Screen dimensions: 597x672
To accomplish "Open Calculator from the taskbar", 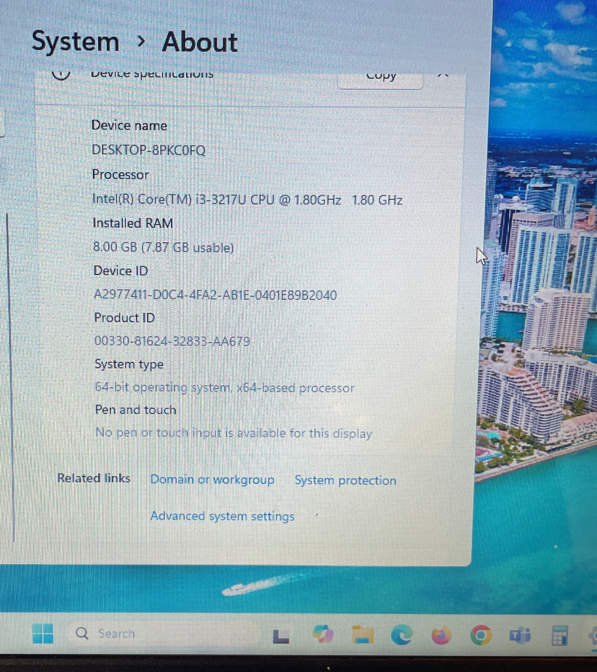I will pos(559,635).
